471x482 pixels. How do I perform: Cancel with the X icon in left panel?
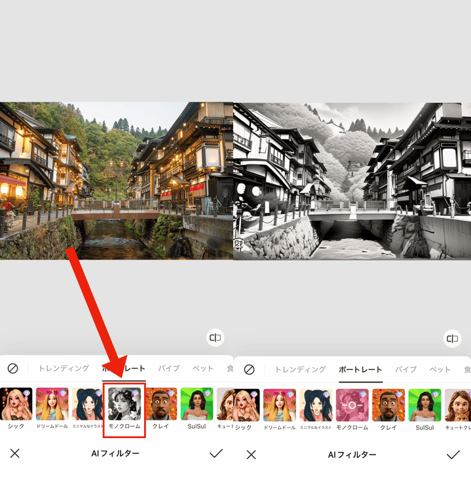tap(14, 453)
